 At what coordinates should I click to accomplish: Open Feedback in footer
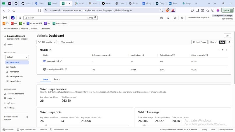click(x=43, y=129)
